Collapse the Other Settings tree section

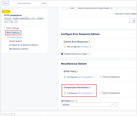pyautogui.click(x=5, y=28)
